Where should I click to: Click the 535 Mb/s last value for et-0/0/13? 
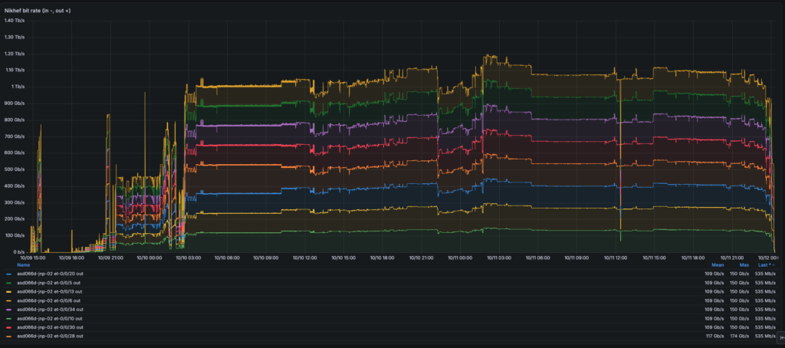pyautogui.click(x=767, y=291)
